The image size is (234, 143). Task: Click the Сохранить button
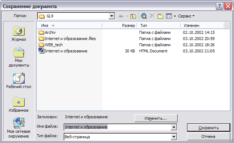[x=209, y=128]
